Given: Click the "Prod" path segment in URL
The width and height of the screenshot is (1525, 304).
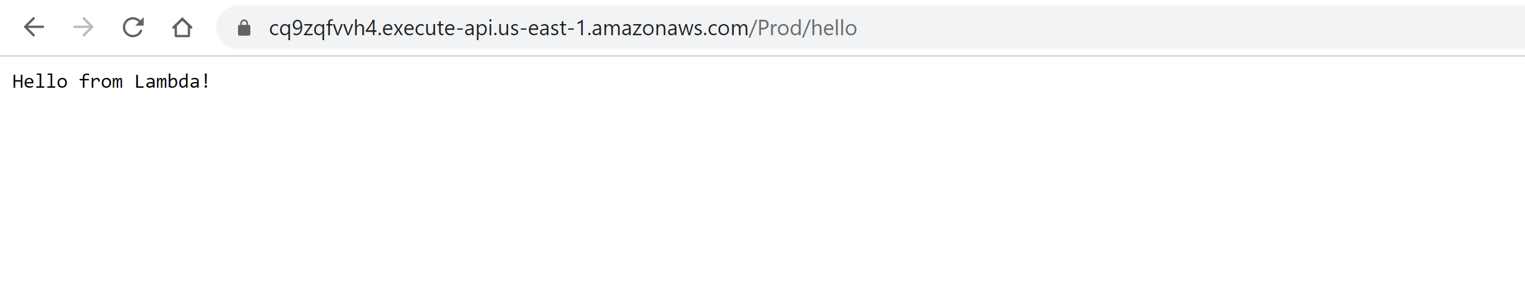Looking at the screenshot, I should click(779, 28).
